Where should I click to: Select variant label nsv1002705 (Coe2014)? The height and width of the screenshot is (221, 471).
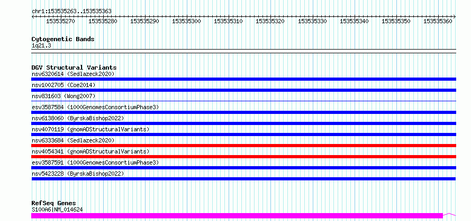[x=64, y=85]
